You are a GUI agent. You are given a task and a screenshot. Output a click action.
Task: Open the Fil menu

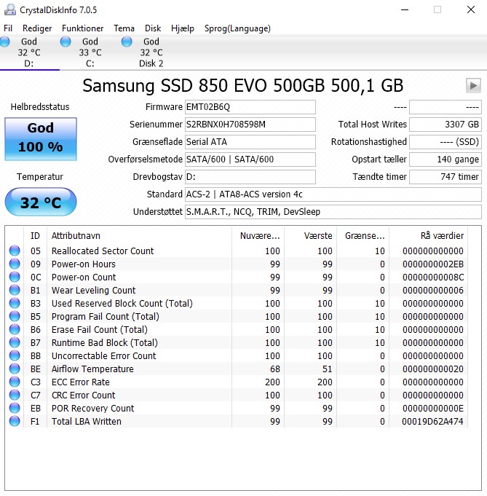click(x=8, y=28)
